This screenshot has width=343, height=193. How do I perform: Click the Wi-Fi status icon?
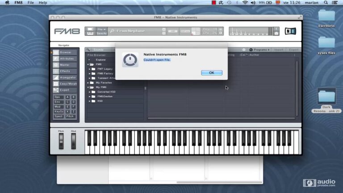coord(245,3)
